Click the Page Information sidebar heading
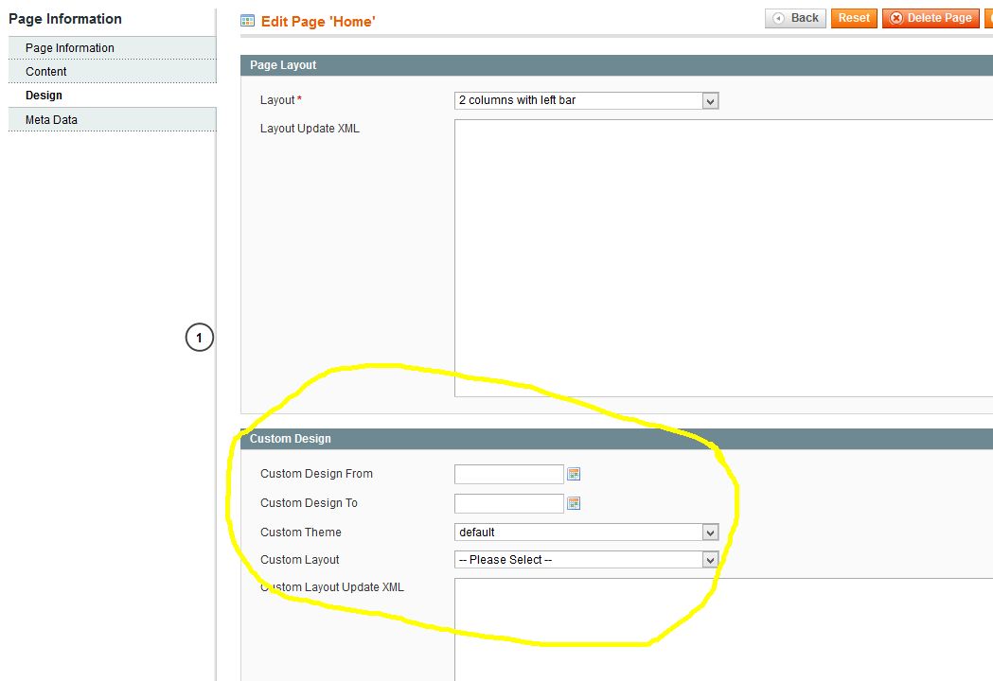This screenshot has width=993, height=681. click(x=65, y=19)
